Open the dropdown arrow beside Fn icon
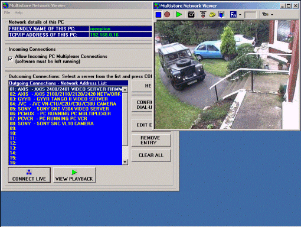Viewport: 301px width, 227px height. pyautogui.click(x=240, y=15)
